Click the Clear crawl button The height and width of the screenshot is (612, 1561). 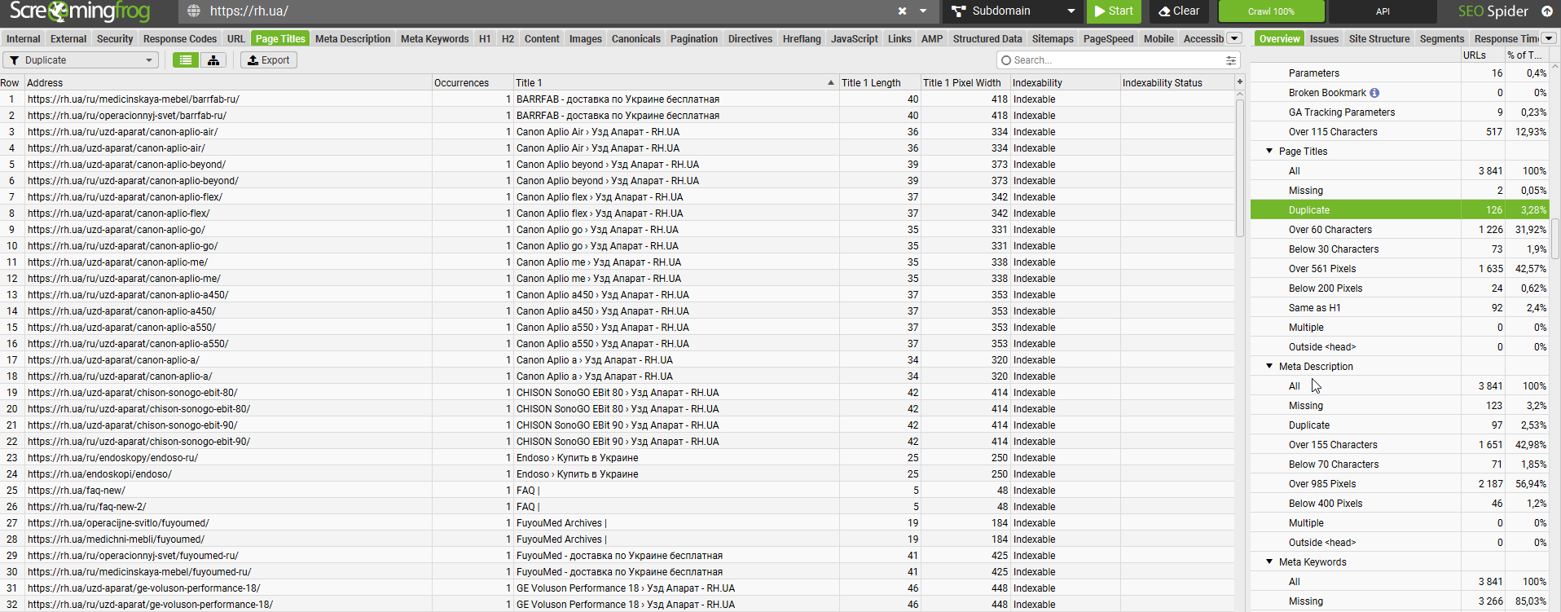click(1179, 11)
